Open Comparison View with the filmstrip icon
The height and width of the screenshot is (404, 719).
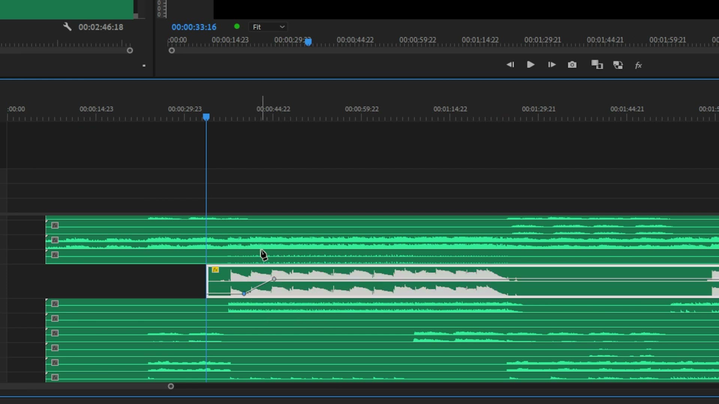click(597, 65)
